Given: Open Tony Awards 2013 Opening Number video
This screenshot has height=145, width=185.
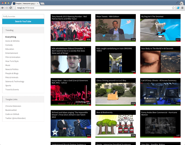Looking at the screenshot, I should click(x=71, y=28).
